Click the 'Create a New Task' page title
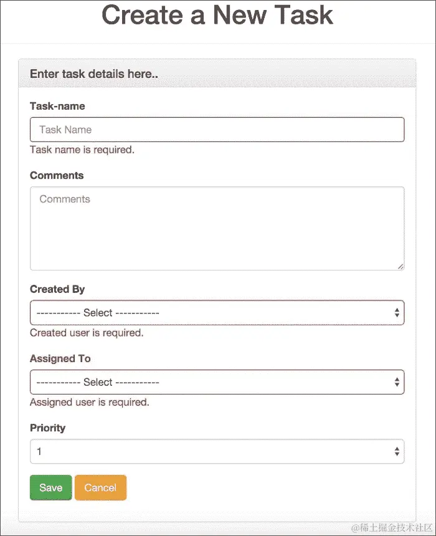The width and height of the screenshot is (436, 536). 217,16
